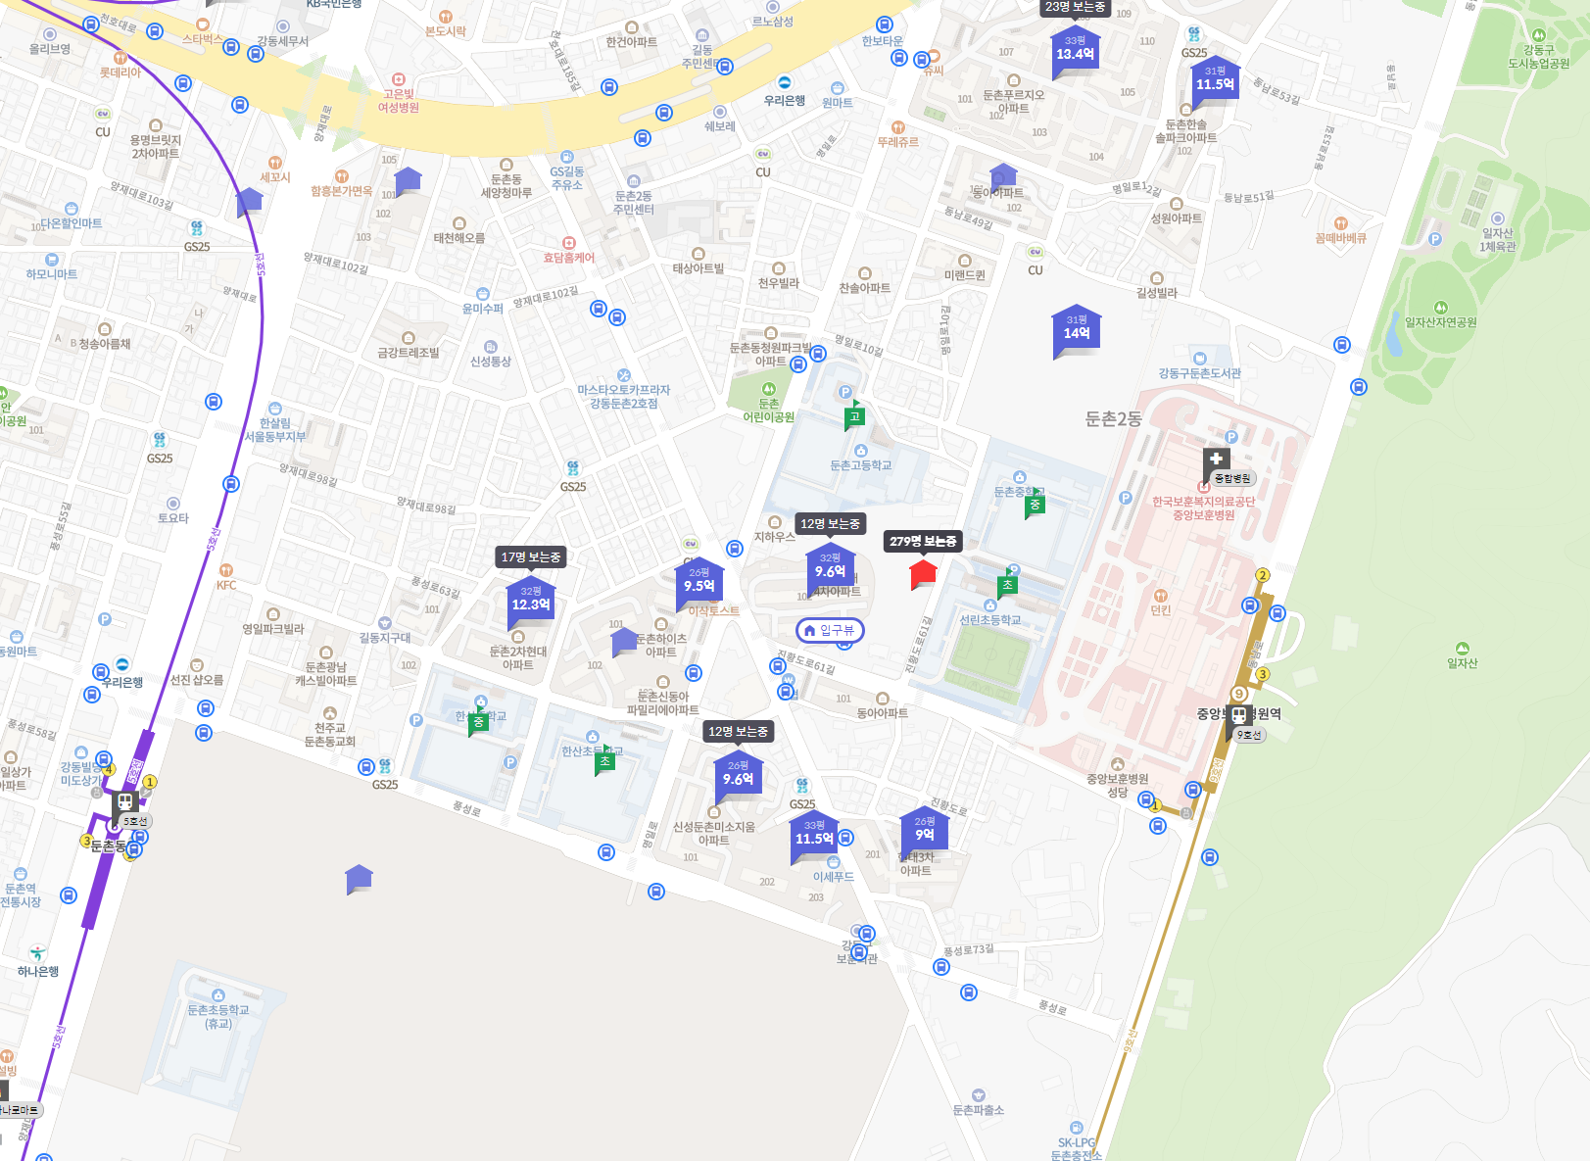This screenshot has width=1590, height=1161.
Task: Click exit 3 of 중앙보훈병원역
Action: tap(1263, 674)
